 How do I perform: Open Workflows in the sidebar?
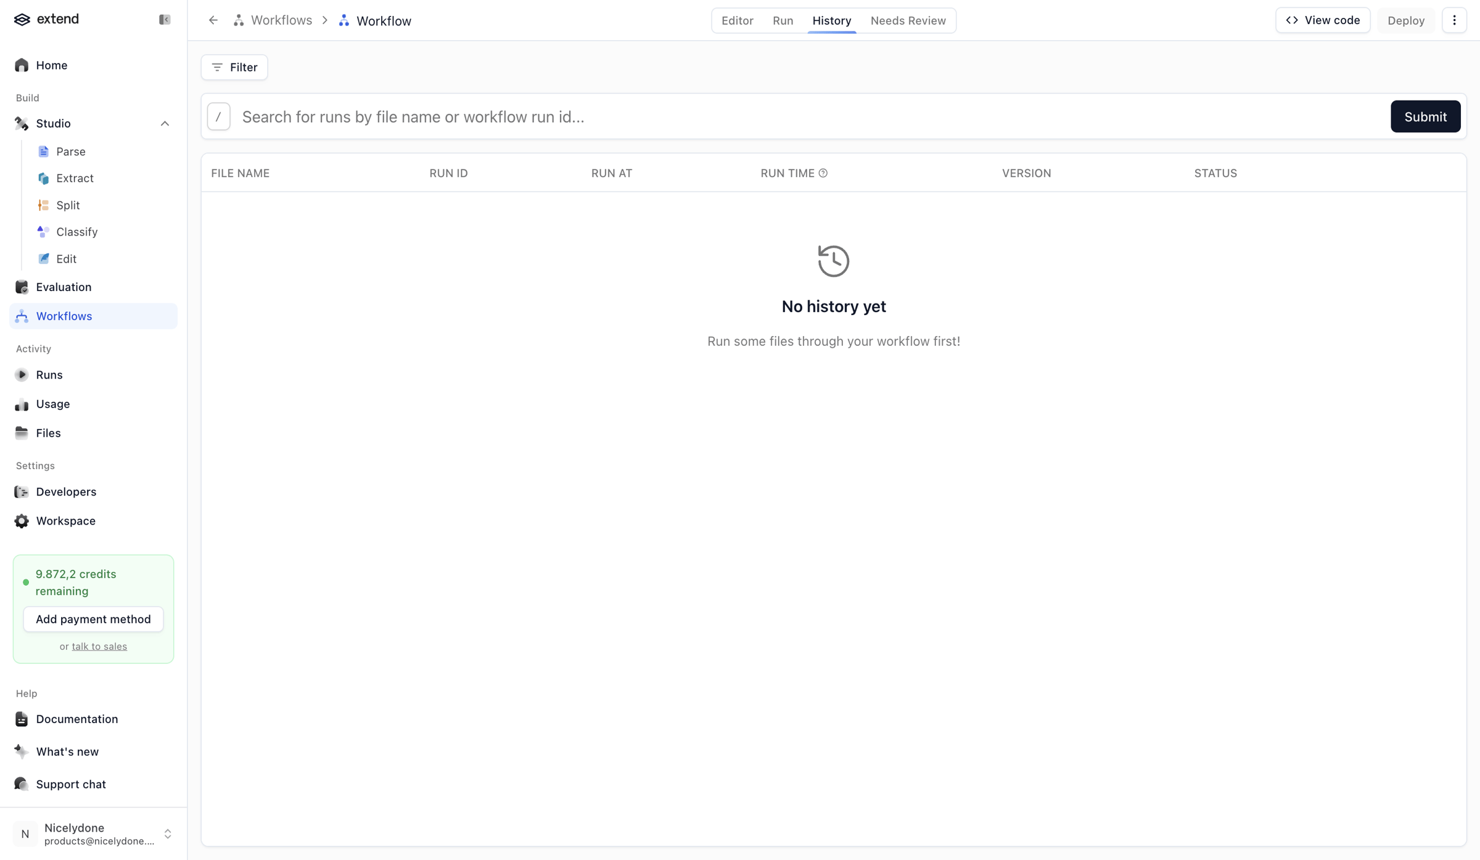93,316
